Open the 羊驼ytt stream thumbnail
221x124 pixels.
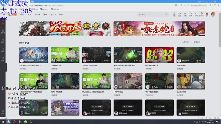click(x=33, y=107)
